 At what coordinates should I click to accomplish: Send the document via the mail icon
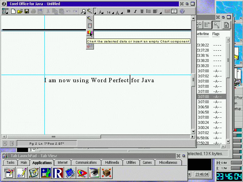point(40,11)
